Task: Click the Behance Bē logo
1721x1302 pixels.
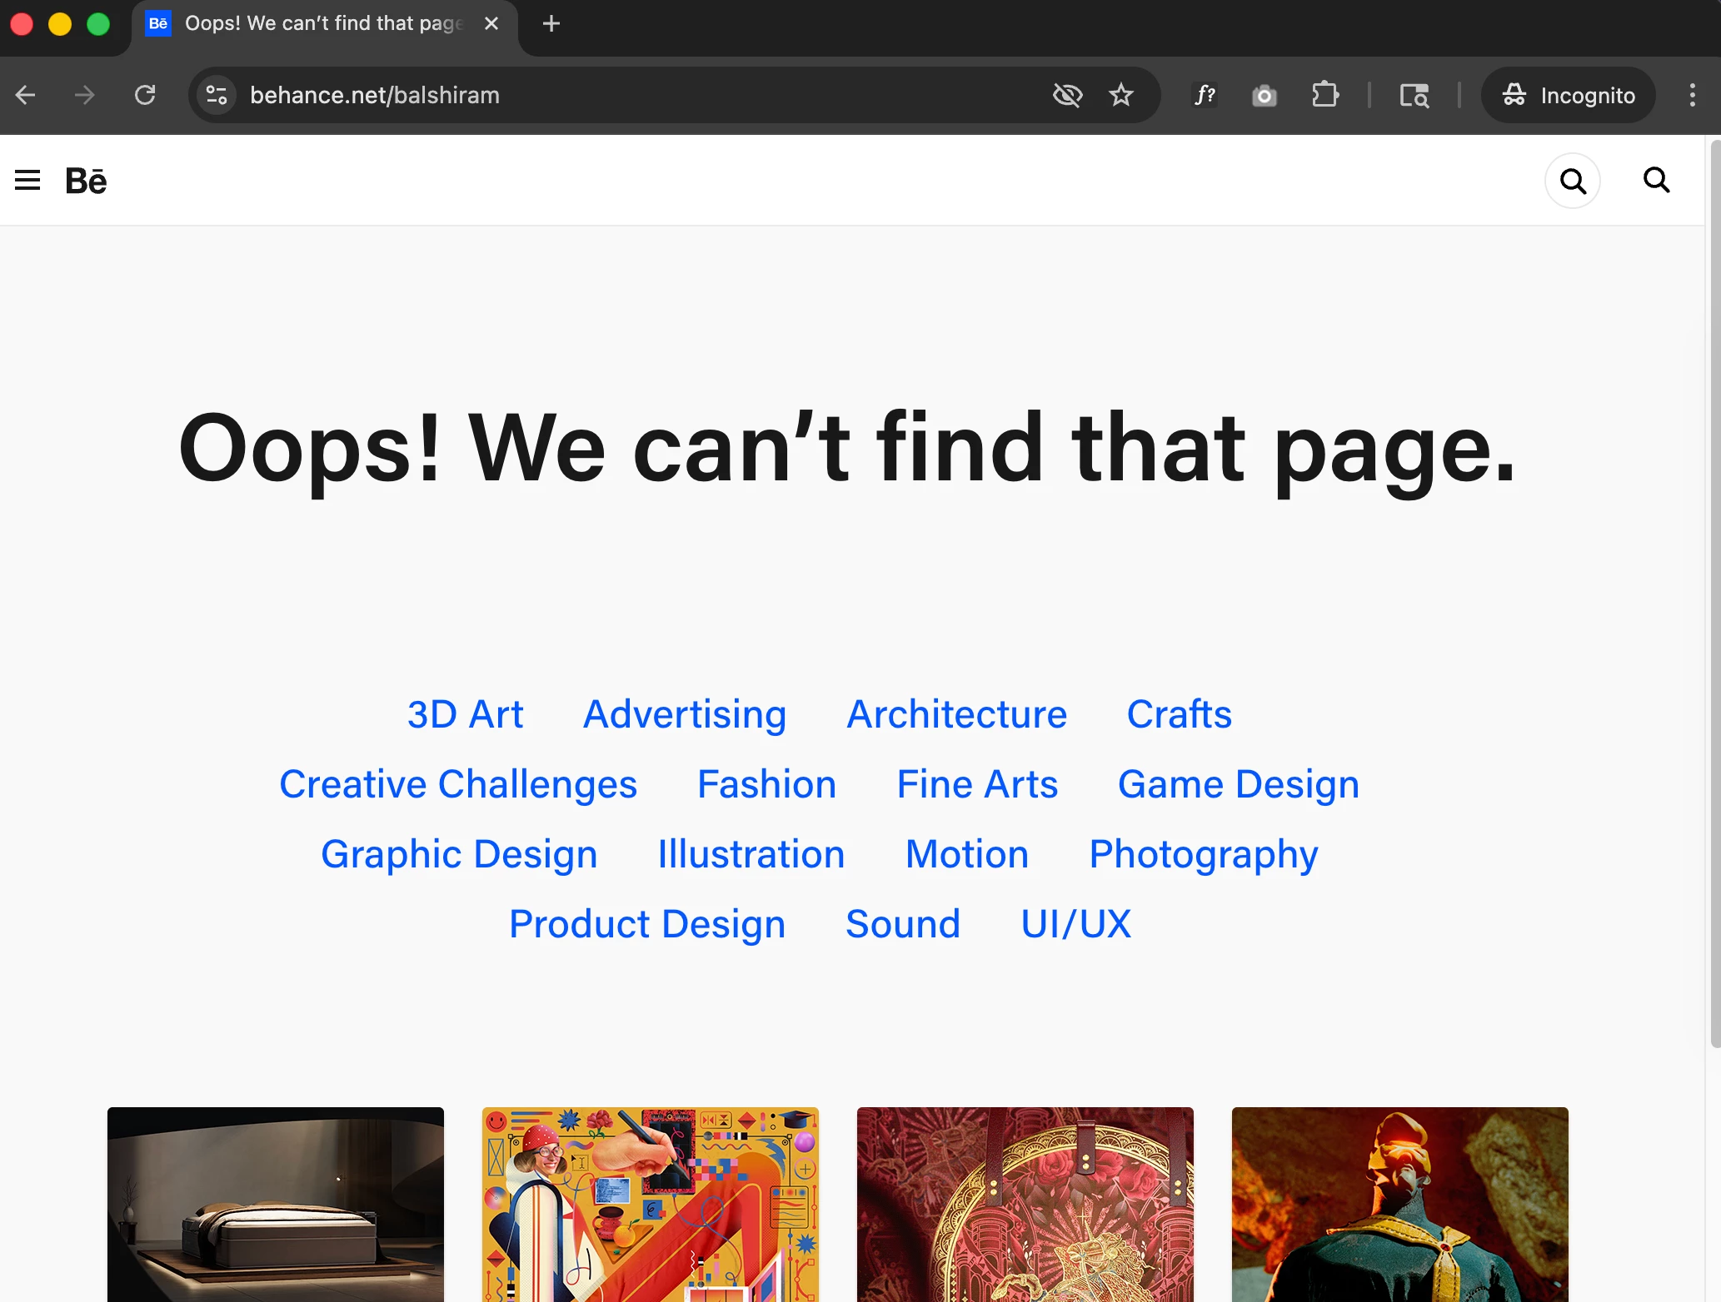Action: [x=86, y=180]
